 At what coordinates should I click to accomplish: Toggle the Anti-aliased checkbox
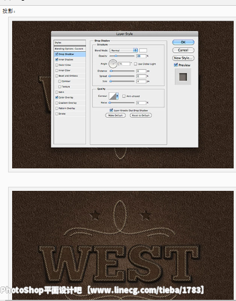point(124,96)
